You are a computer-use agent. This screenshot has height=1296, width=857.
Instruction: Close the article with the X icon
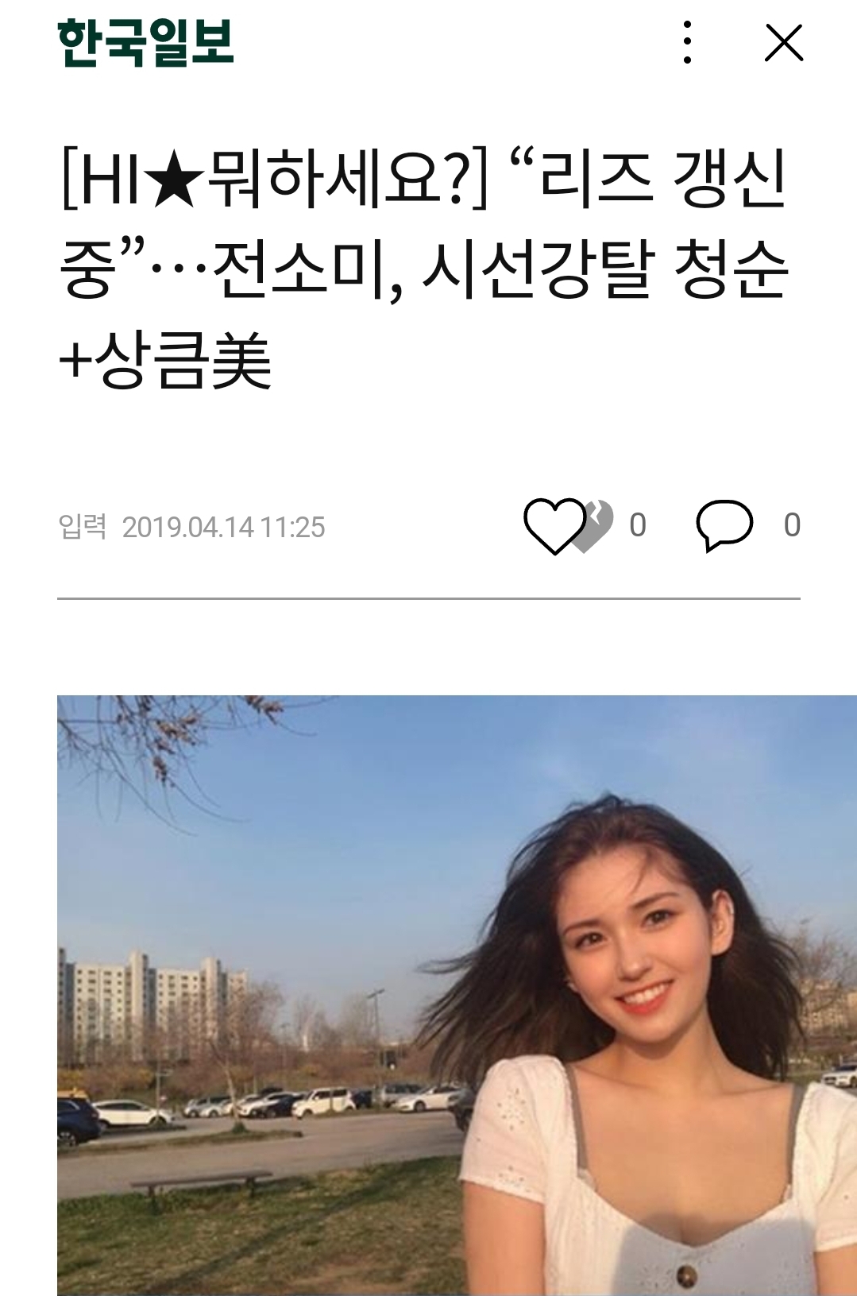pyautogui.click(x=784, y=42)
